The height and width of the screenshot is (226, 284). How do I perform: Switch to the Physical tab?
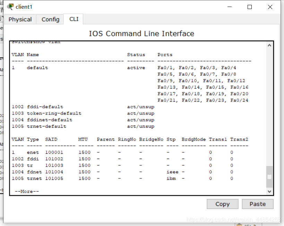pos(20,19)
